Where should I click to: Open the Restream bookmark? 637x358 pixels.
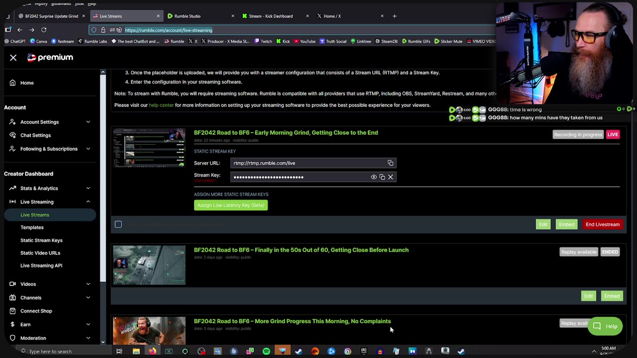(62, 41)
